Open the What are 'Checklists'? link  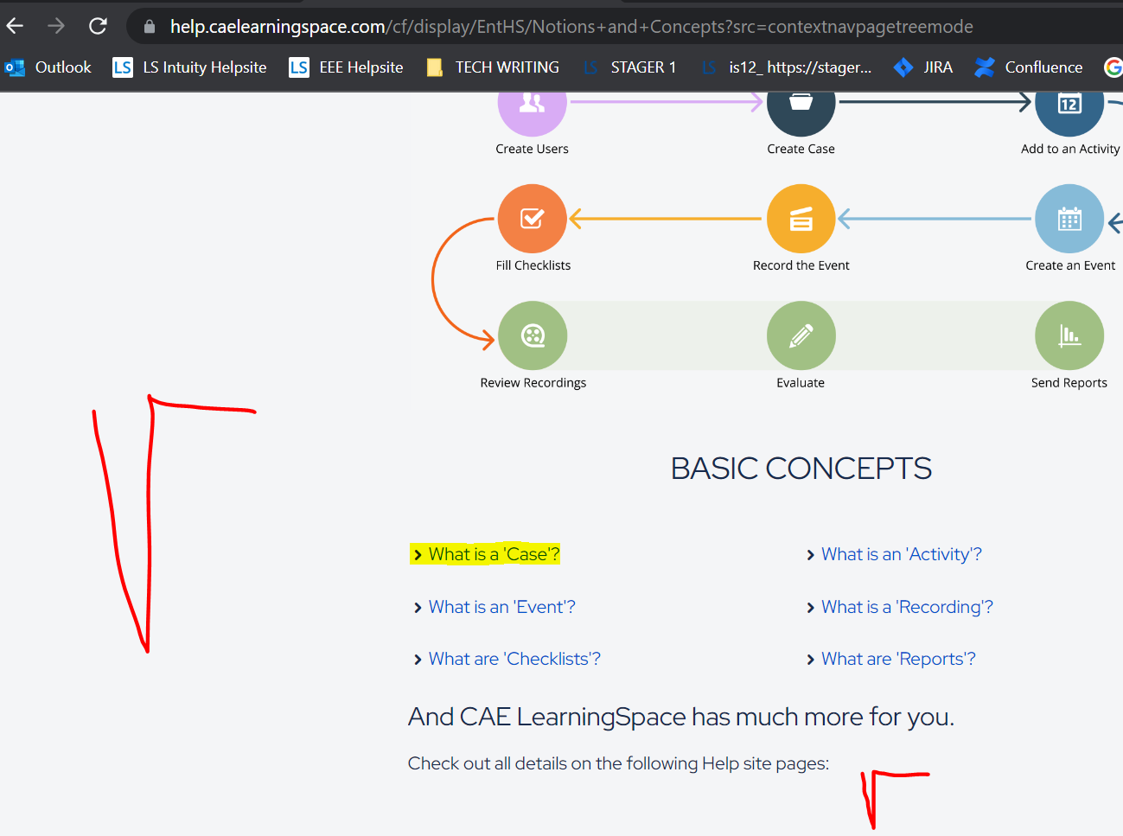pyautogui.click(x=514, y=659)
